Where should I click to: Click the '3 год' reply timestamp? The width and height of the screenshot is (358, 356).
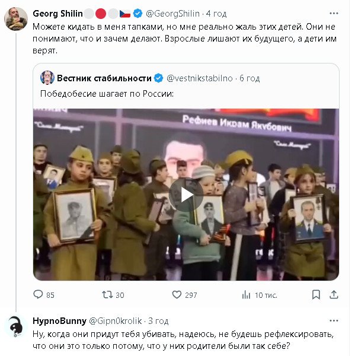click(158, 321)
